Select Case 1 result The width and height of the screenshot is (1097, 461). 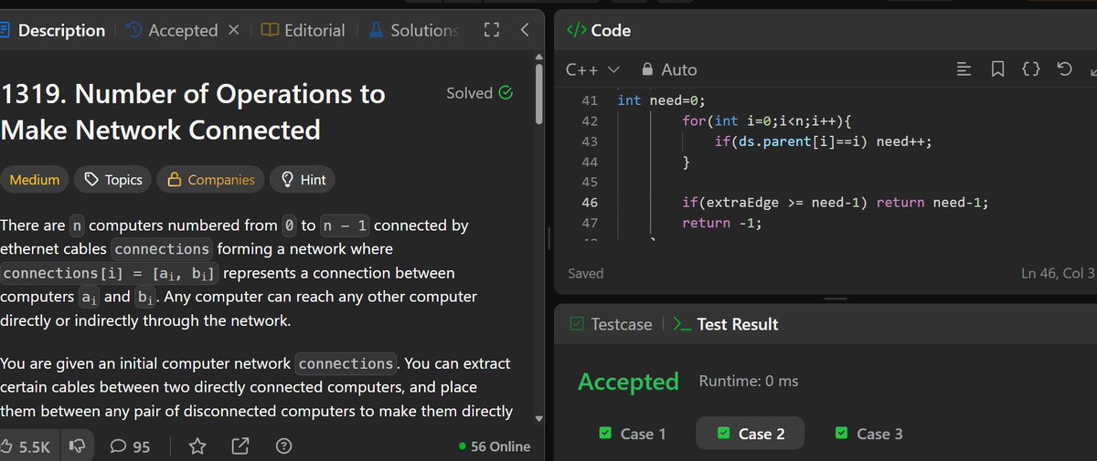point(632,434)
